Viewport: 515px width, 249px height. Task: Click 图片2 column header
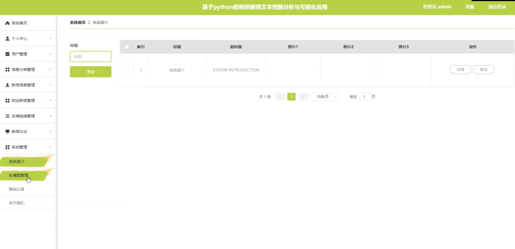[348, 47]
